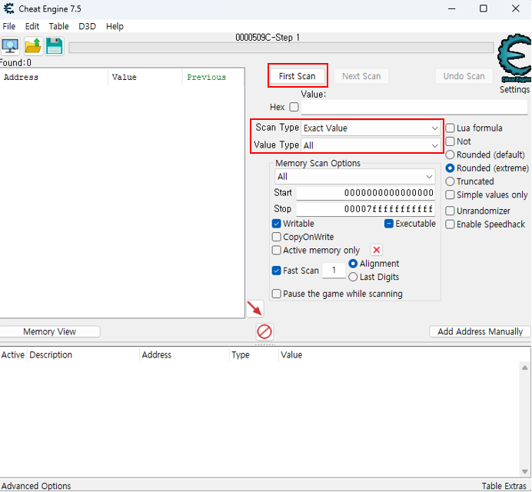This screenshot has width=532, height=492.
Task: Select the Last Digits radio button
Action: pyautogui.click(x=353, y=278)
